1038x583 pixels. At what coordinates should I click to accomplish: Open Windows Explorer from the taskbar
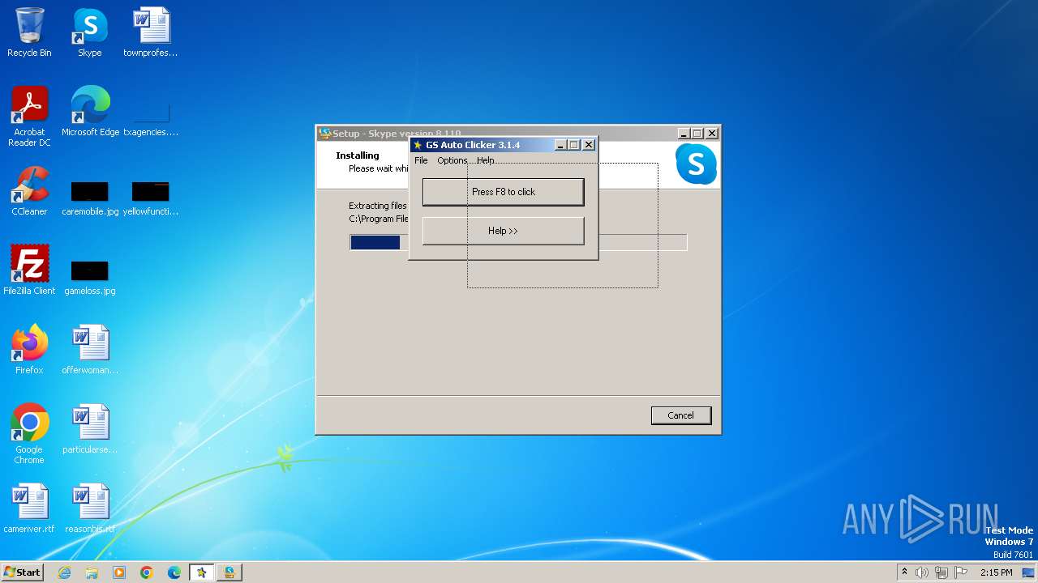point(92,572)
